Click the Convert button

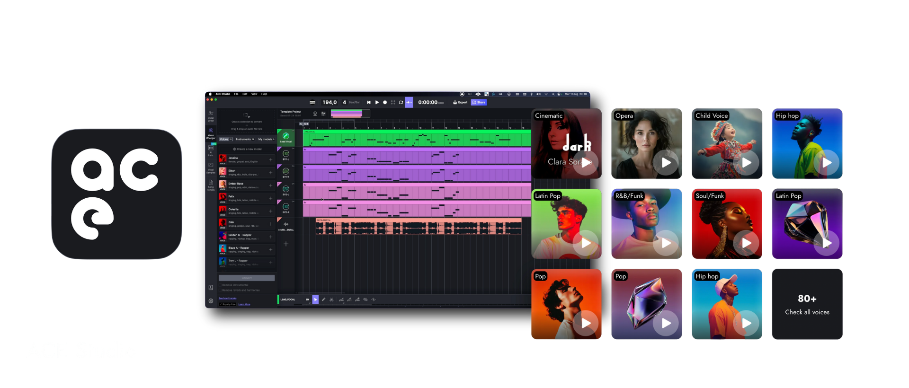(x=247, y=278)
